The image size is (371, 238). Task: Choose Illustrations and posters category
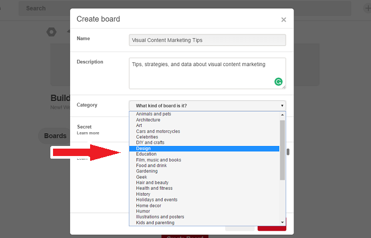204,217
